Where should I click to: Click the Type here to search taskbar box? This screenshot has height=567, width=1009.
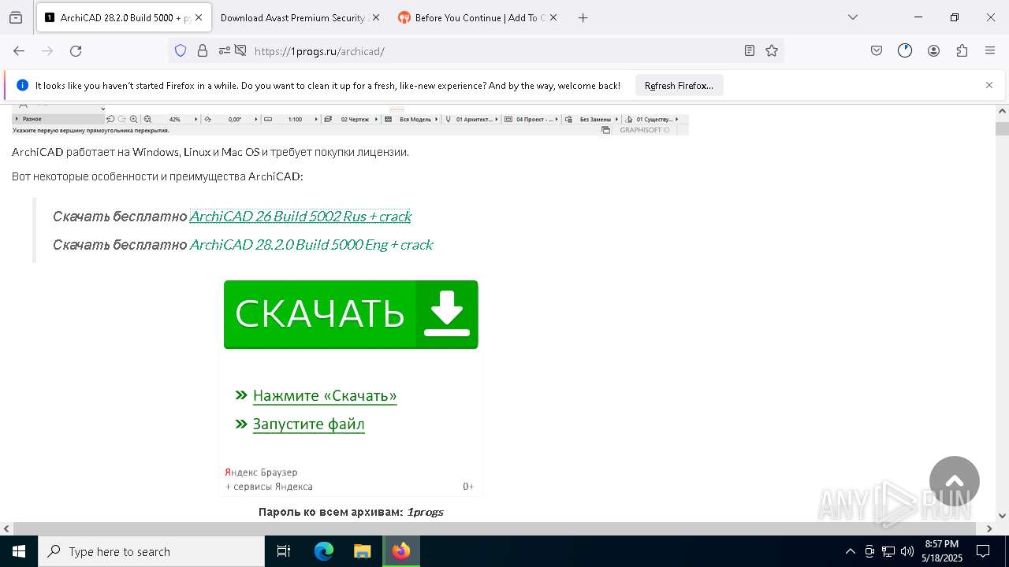coord(151,551)
